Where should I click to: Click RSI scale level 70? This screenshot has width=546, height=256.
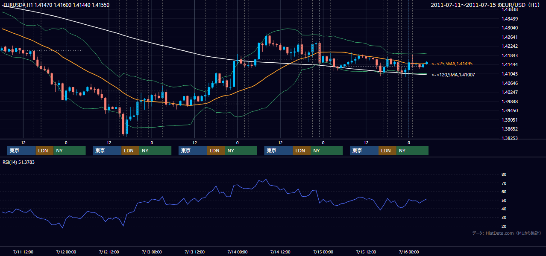pos(504,183)
